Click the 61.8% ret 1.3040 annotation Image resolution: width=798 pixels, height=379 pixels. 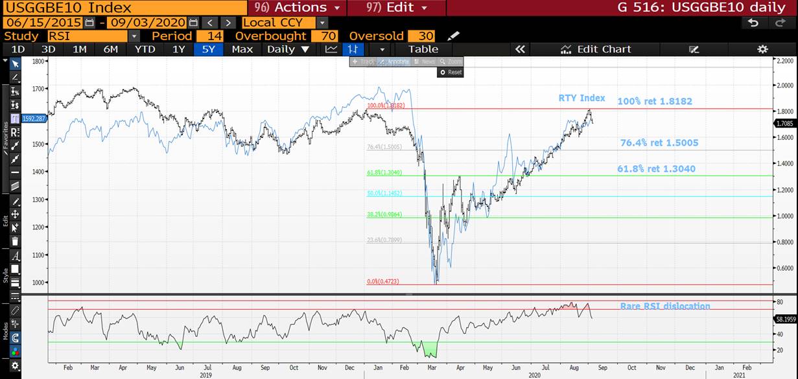coord(656,169)
